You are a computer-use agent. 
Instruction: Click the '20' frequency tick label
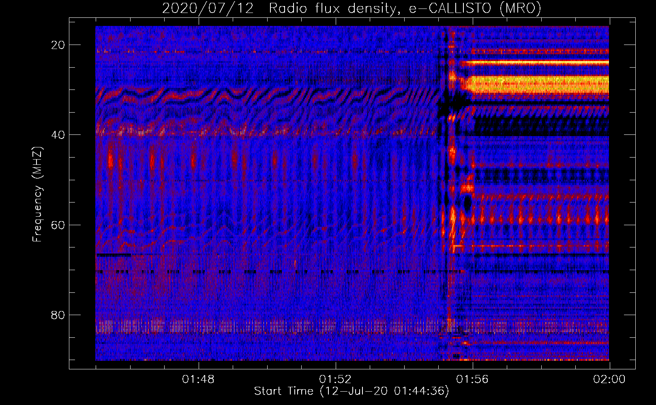click(58, 45)
